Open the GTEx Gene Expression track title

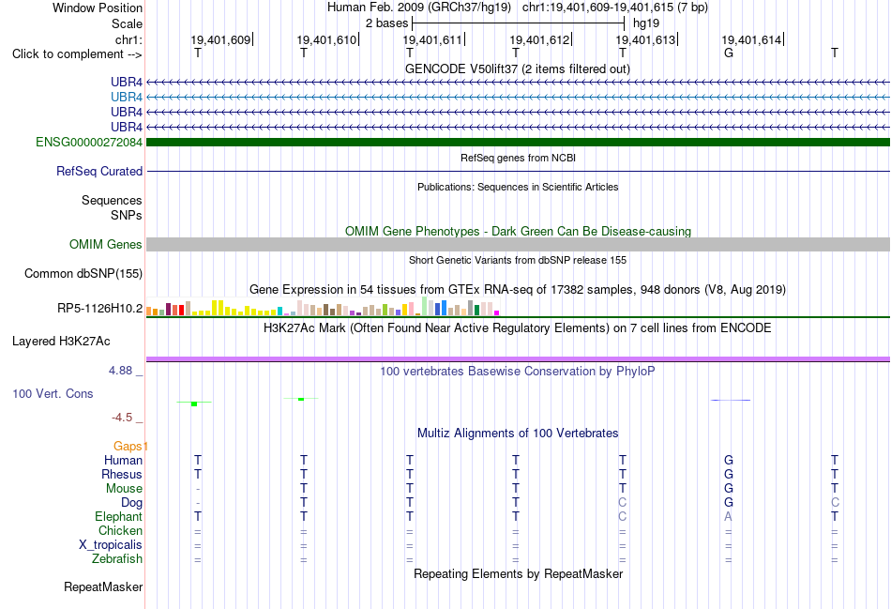[518, 289]
